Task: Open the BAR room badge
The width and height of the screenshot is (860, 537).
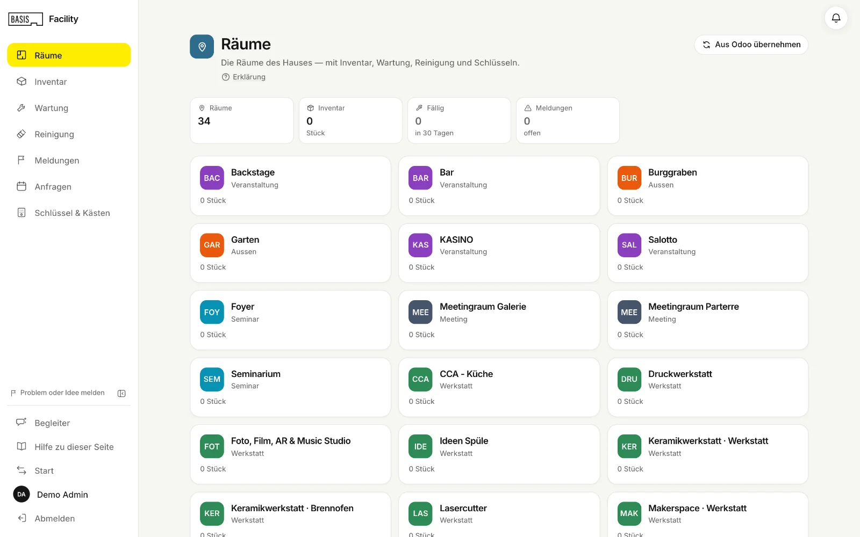Action: (420, 178)
